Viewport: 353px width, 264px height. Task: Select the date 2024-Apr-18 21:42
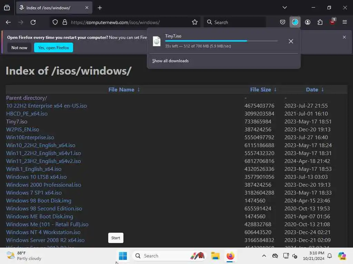click(x=307, y=161)
